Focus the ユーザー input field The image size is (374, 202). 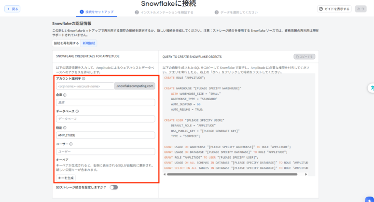[x=105, y=151]
